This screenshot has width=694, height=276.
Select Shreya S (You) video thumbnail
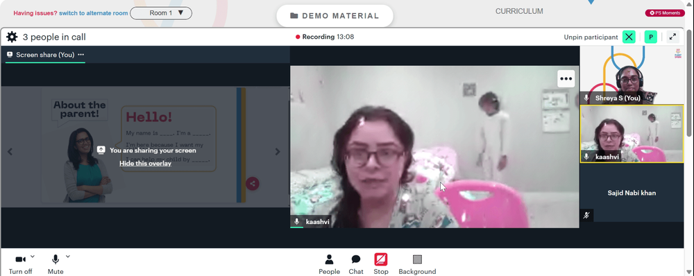(x=632, y=75)
